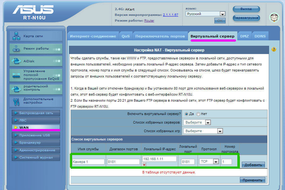Click the yellow help question mark icon
Screen dimensions: 285x190
coord(274,50)
